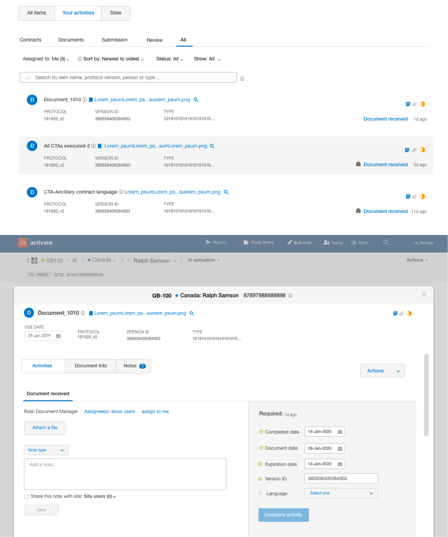The height and width of the screenshot is (537, 448).
Task: Open calendar icon for Expiration date
Action: (x=340, y=464)
